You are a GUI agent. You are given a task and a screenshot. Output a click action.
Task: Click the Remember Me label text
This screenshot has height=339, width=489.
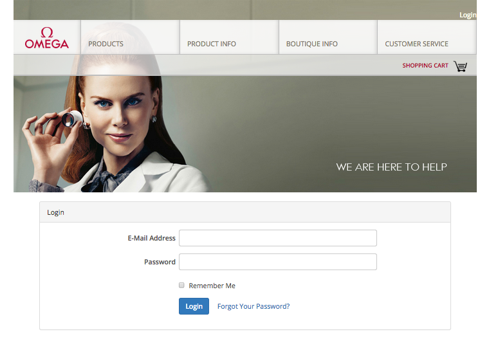(212, 286)
